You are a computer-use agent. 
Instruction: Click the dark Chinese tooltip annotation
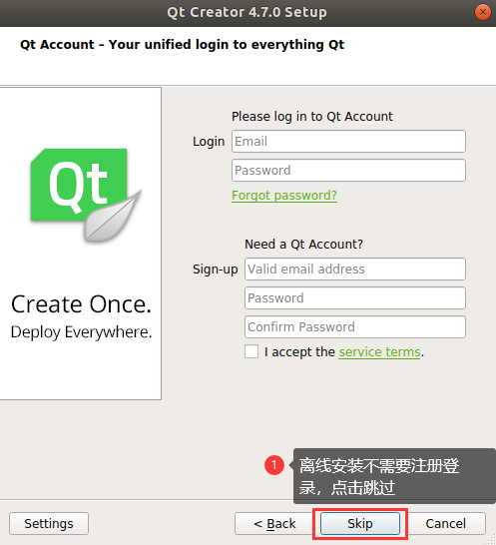pyautogui.click(x=394, y=476)
